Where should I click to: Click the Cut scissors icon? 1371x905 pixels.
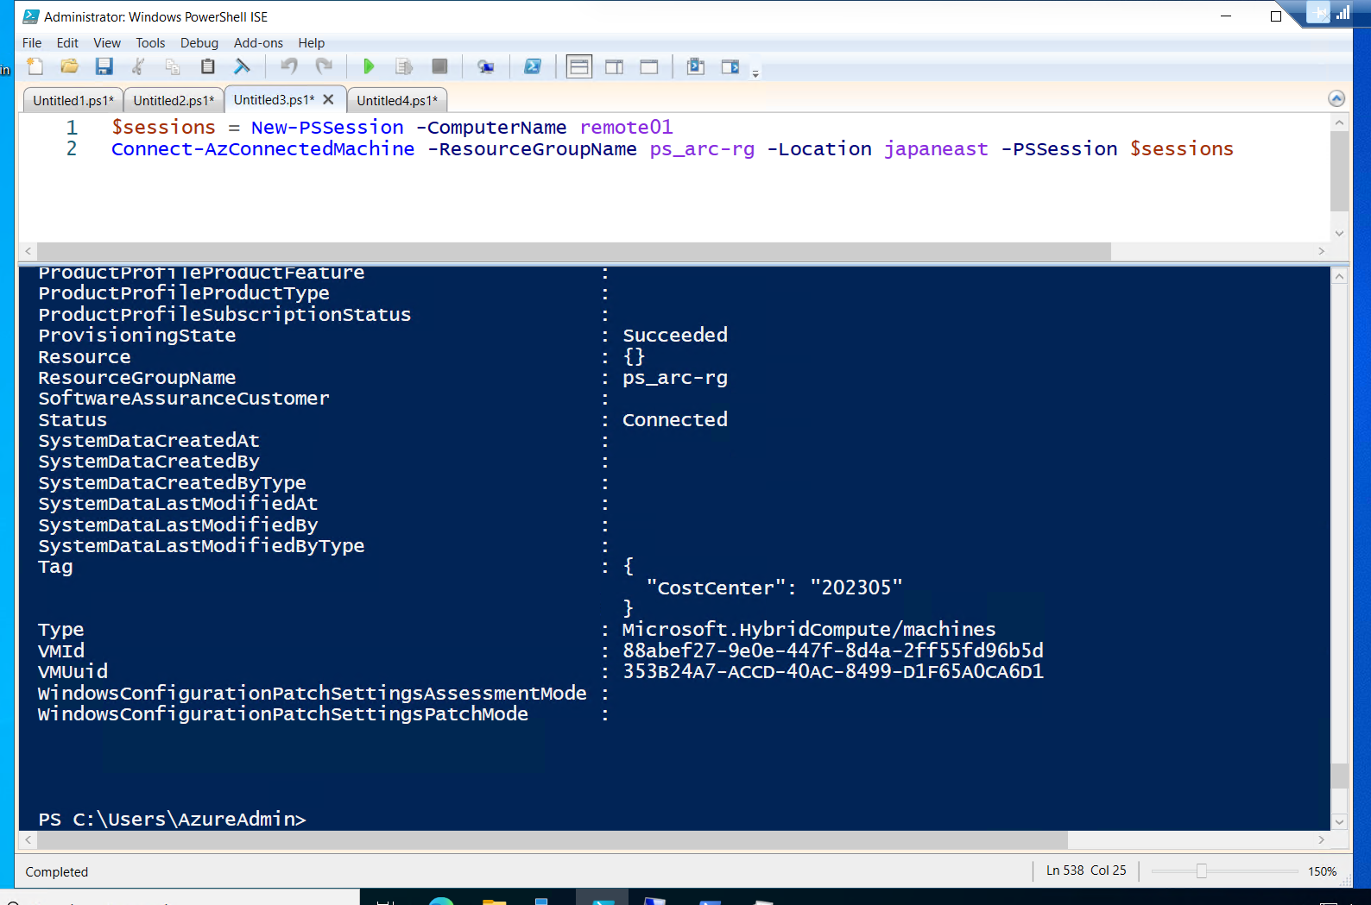point(138,66)
